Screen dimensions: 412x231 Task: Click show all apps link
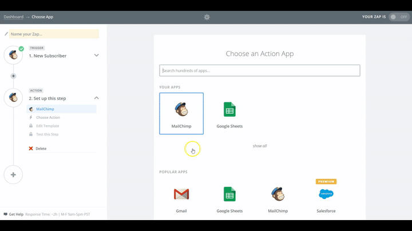pos(260,146)
